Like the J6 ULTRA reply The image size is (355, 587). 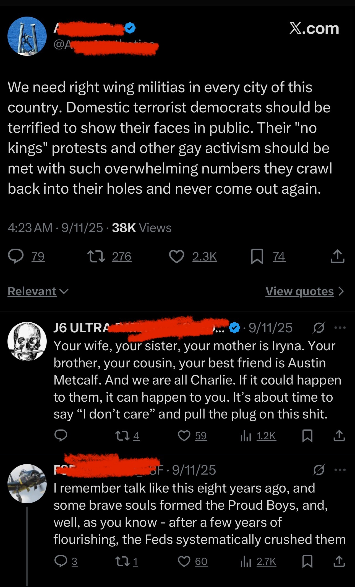coord(184,436)
